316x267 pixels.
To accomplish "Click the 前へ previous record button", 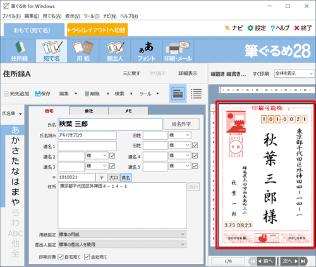I will tap(266, 261).
